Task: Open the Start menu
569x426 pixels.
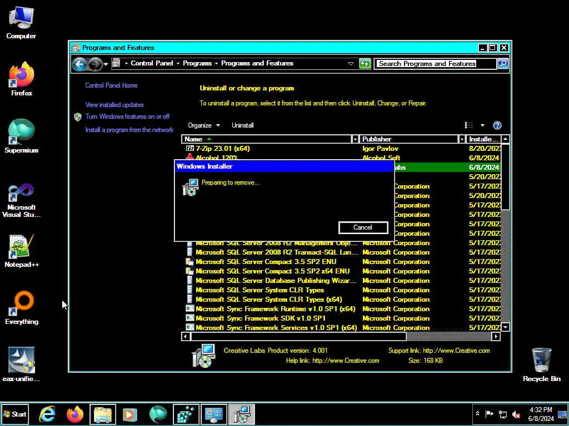Action: tap(15, 414)
